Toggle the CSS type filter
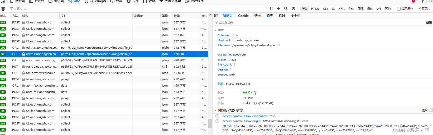Viewport: 433px width, 135px height. 326,9
